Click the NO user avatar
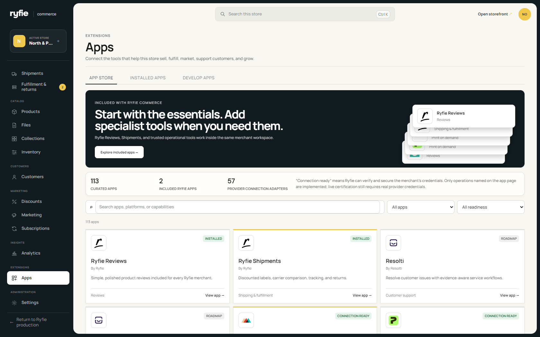Viewport: 540px width, 337px height. 525,14
